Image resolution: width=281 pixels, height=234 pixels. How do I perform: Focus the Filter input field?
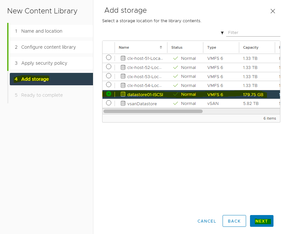[x=253, y=33]
